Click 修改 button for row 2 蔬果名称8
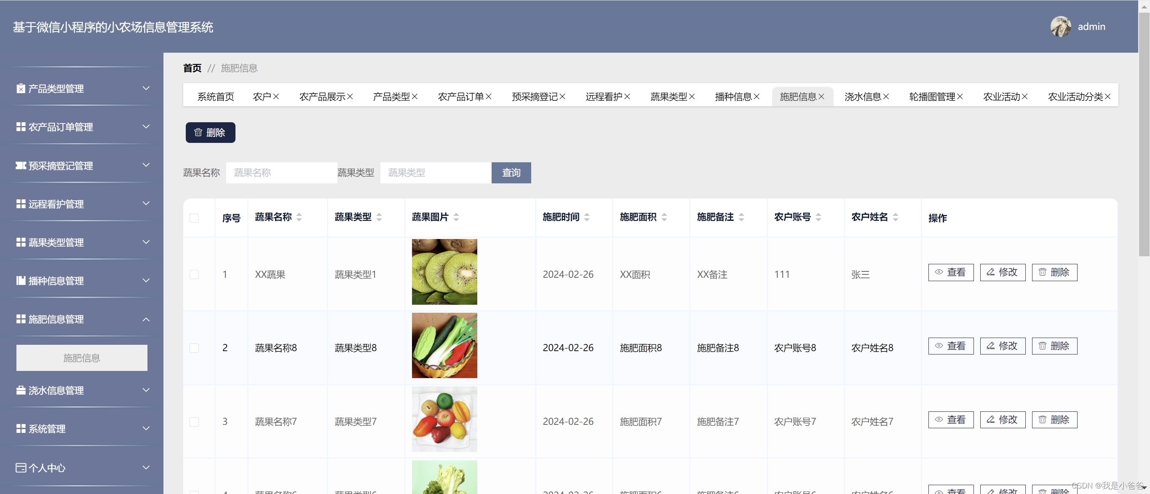1150x494 pixels. click(x=1002, y=346)
